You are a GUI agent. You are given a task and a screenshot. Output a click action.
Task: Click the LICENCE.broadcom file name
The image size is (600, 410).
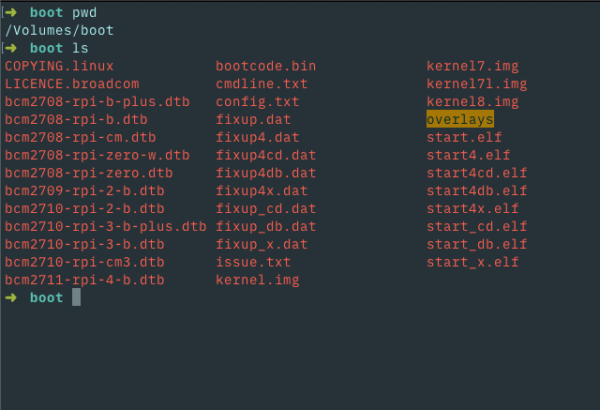[x=72, y=84]
